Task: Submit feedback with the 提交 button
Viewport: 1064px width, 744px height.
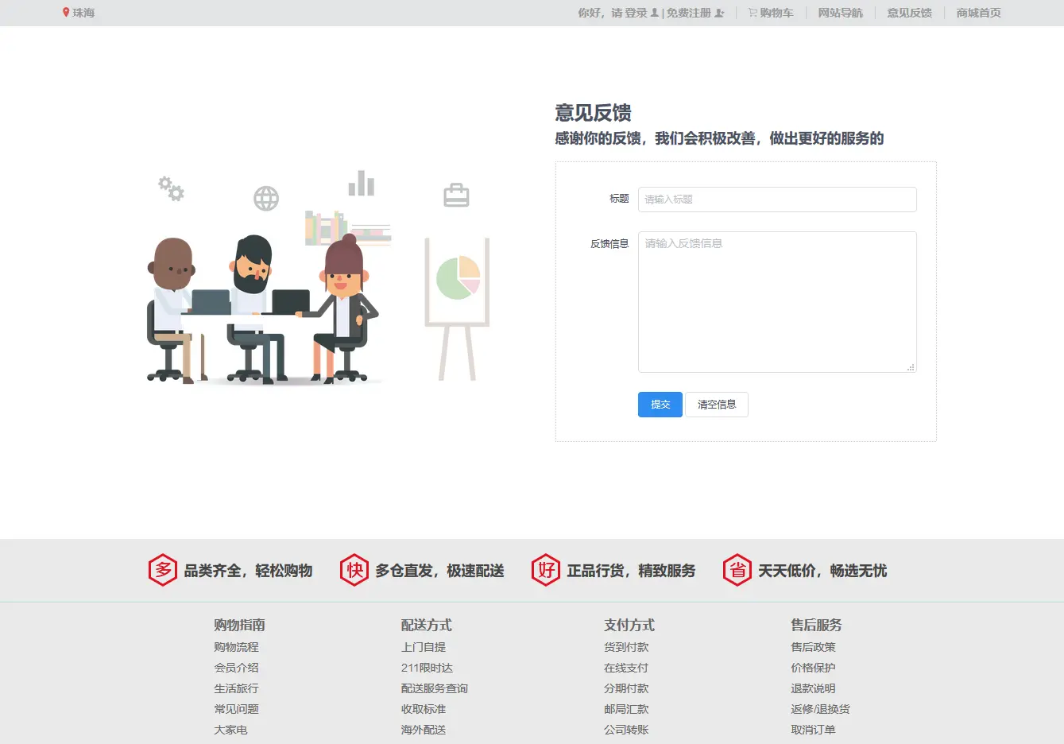Action: click(x=660, y=404)
